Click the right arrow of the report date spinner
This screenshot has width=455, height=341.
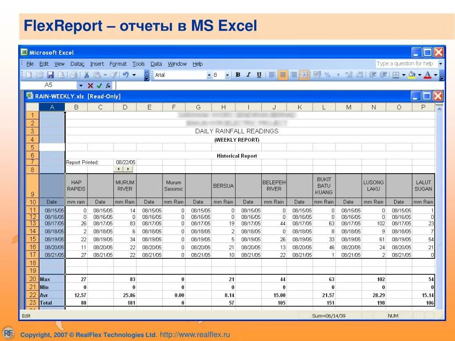coord(128,169)
